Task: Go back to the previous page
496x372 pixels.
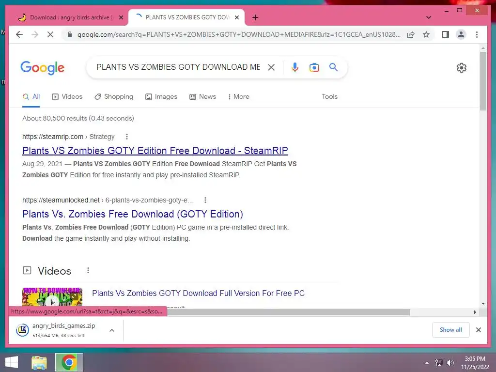Action: tap(19, 34)
